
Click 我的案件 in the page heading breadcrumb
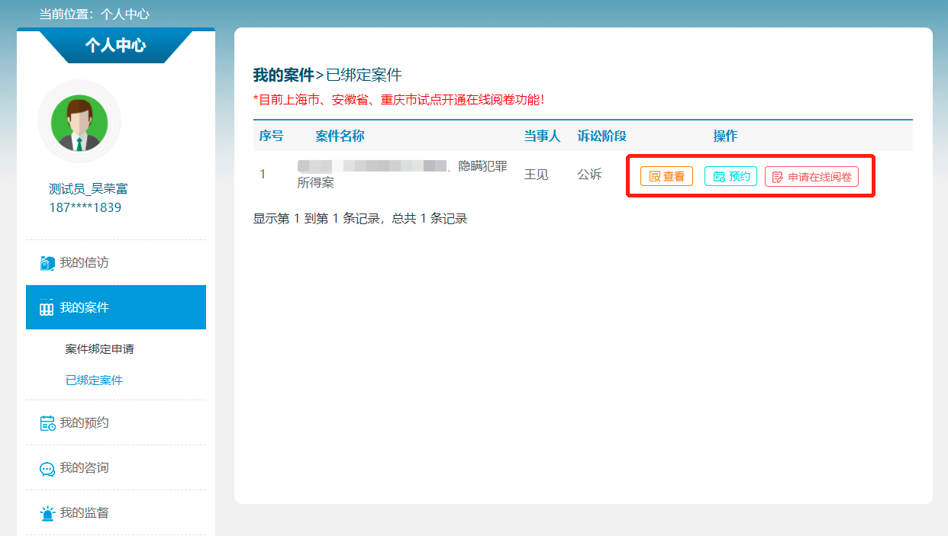point(283,75)
